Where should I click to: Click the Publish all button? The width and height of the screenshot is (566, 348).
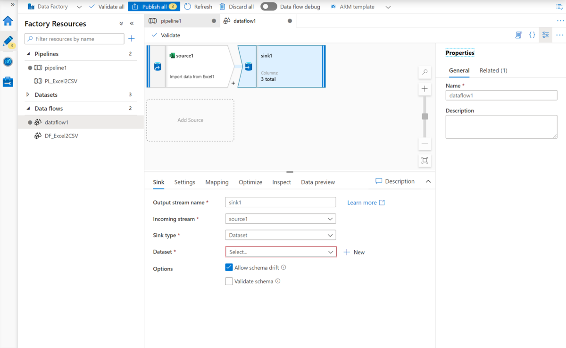154,7
